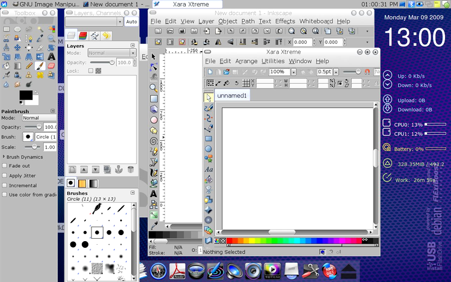Choose the Scissors Select tool in GIMP

click(x=7, y=38)
